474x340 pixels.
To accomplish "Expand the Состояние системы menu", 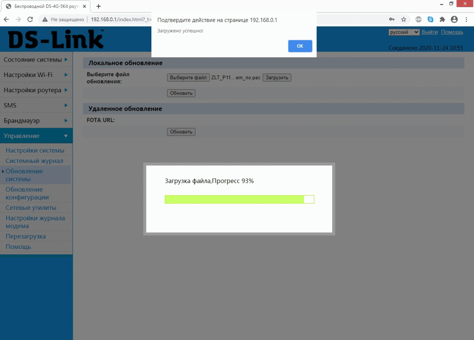I will tap(36, 59).
